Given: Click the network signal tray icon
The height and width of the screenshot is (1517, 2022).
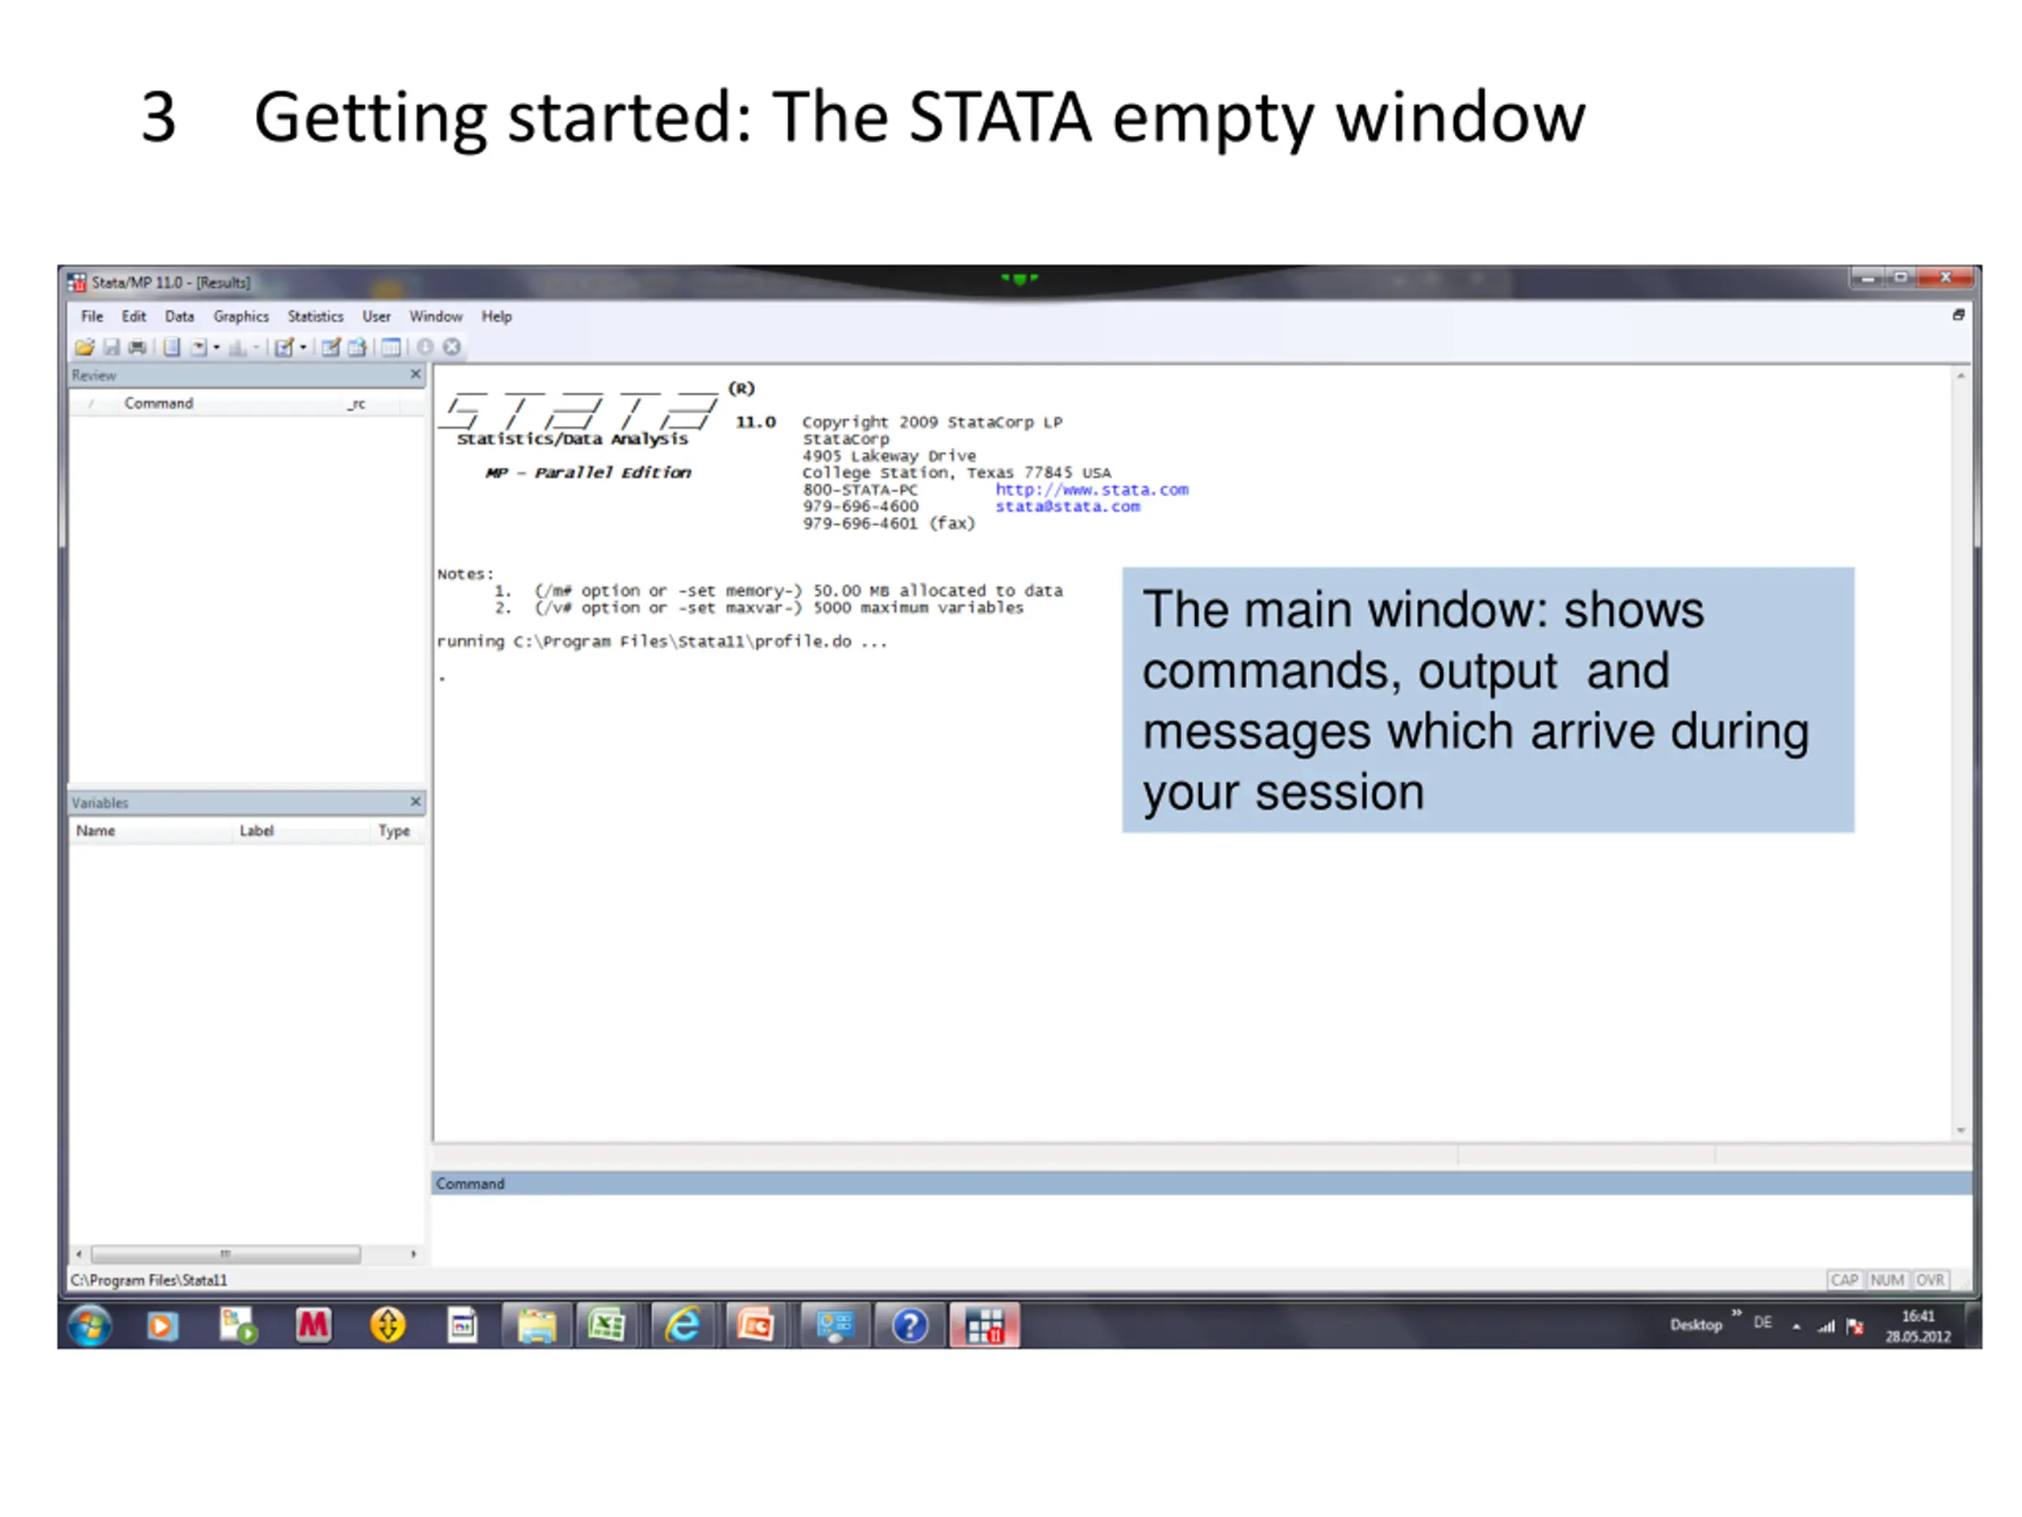Looking at the screenshot, I should point(1826,1326).
